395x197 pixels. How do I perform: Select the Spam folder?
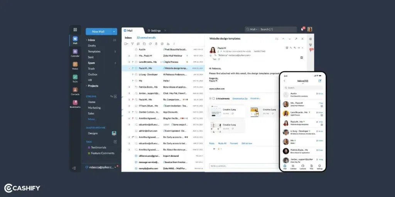[91, 63]
